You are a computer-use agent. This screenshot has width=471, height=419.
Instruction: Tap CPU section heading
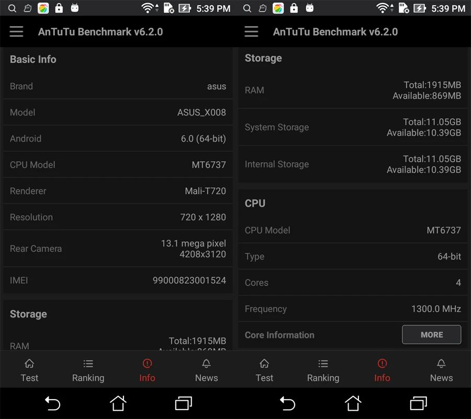coord(255,203)
